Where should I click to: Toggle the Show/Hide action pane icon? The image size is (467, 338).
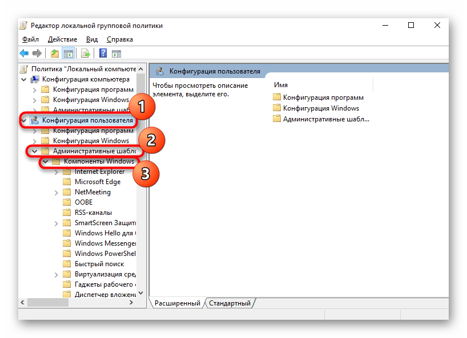116,54
